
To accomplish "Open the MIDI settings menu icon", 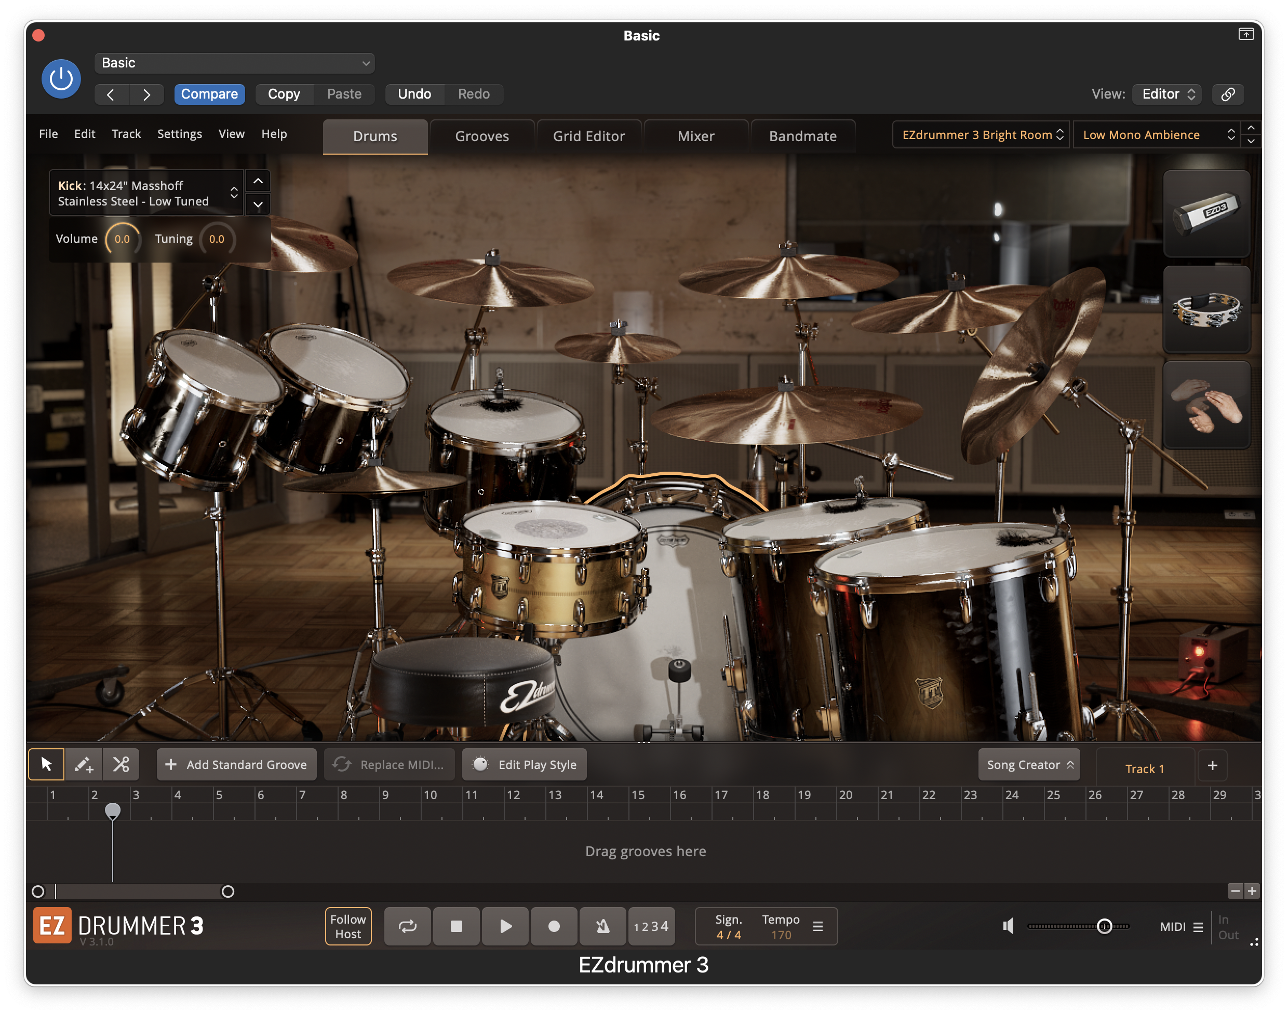I will tap(1198, 926).
